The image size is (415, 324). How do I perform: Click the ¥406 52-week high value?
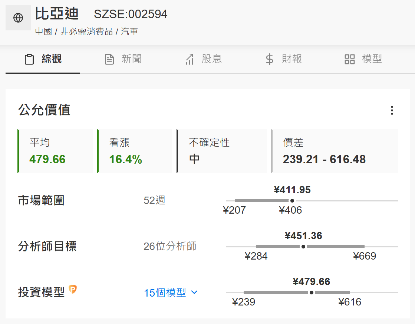290,210
